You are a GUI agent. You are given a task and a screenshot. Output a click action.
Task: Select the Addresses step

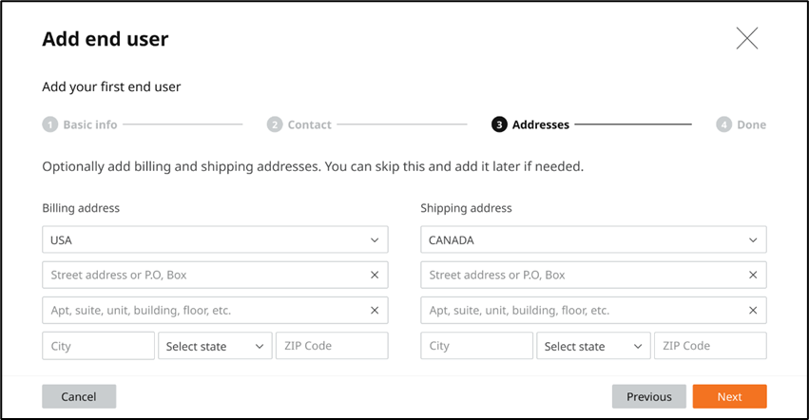point(530,124)
